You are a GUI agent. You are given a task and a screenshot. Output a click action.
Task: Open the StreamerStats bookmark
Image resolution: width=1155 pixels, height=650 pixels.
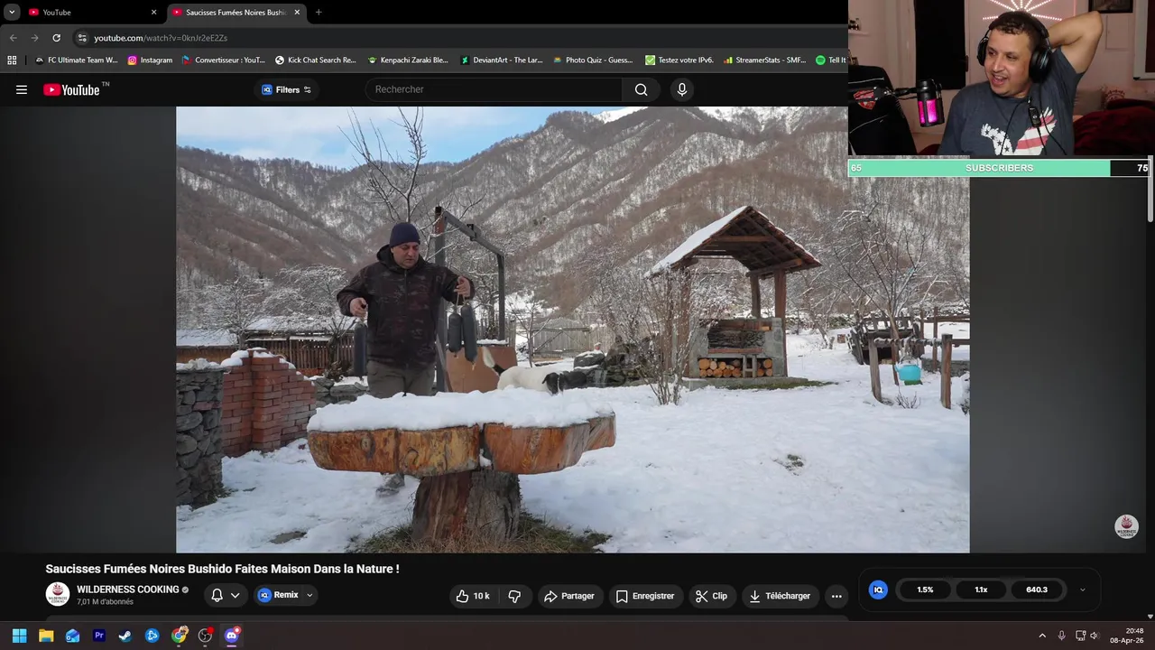tap(764, 60)
